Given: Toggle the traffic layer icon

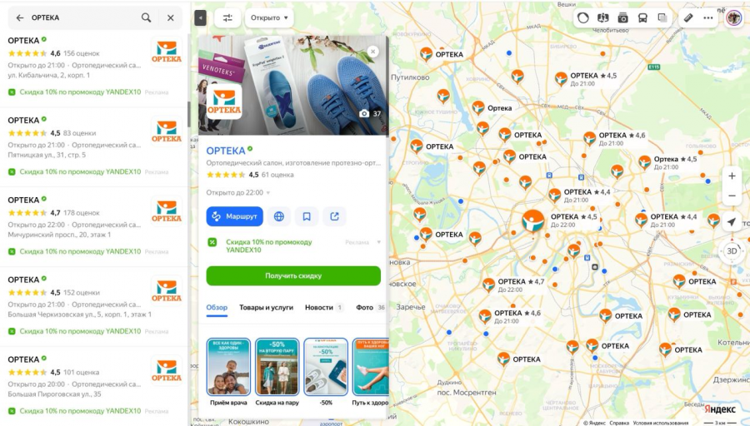Looking at the screenshot, I should click(583, 18).
